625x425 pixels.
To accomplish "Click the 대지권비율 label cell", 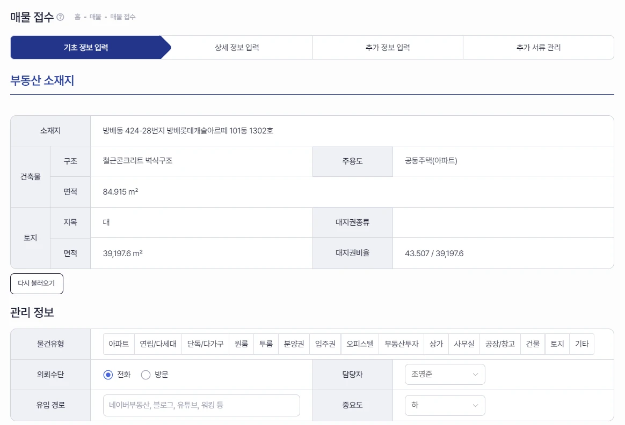I will tap(353, 253).
